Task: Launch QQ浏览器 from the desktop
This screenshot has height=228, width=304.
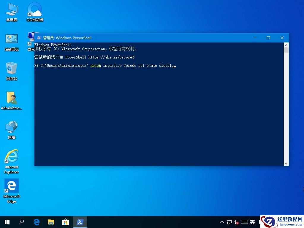Action: click(34, 10)
